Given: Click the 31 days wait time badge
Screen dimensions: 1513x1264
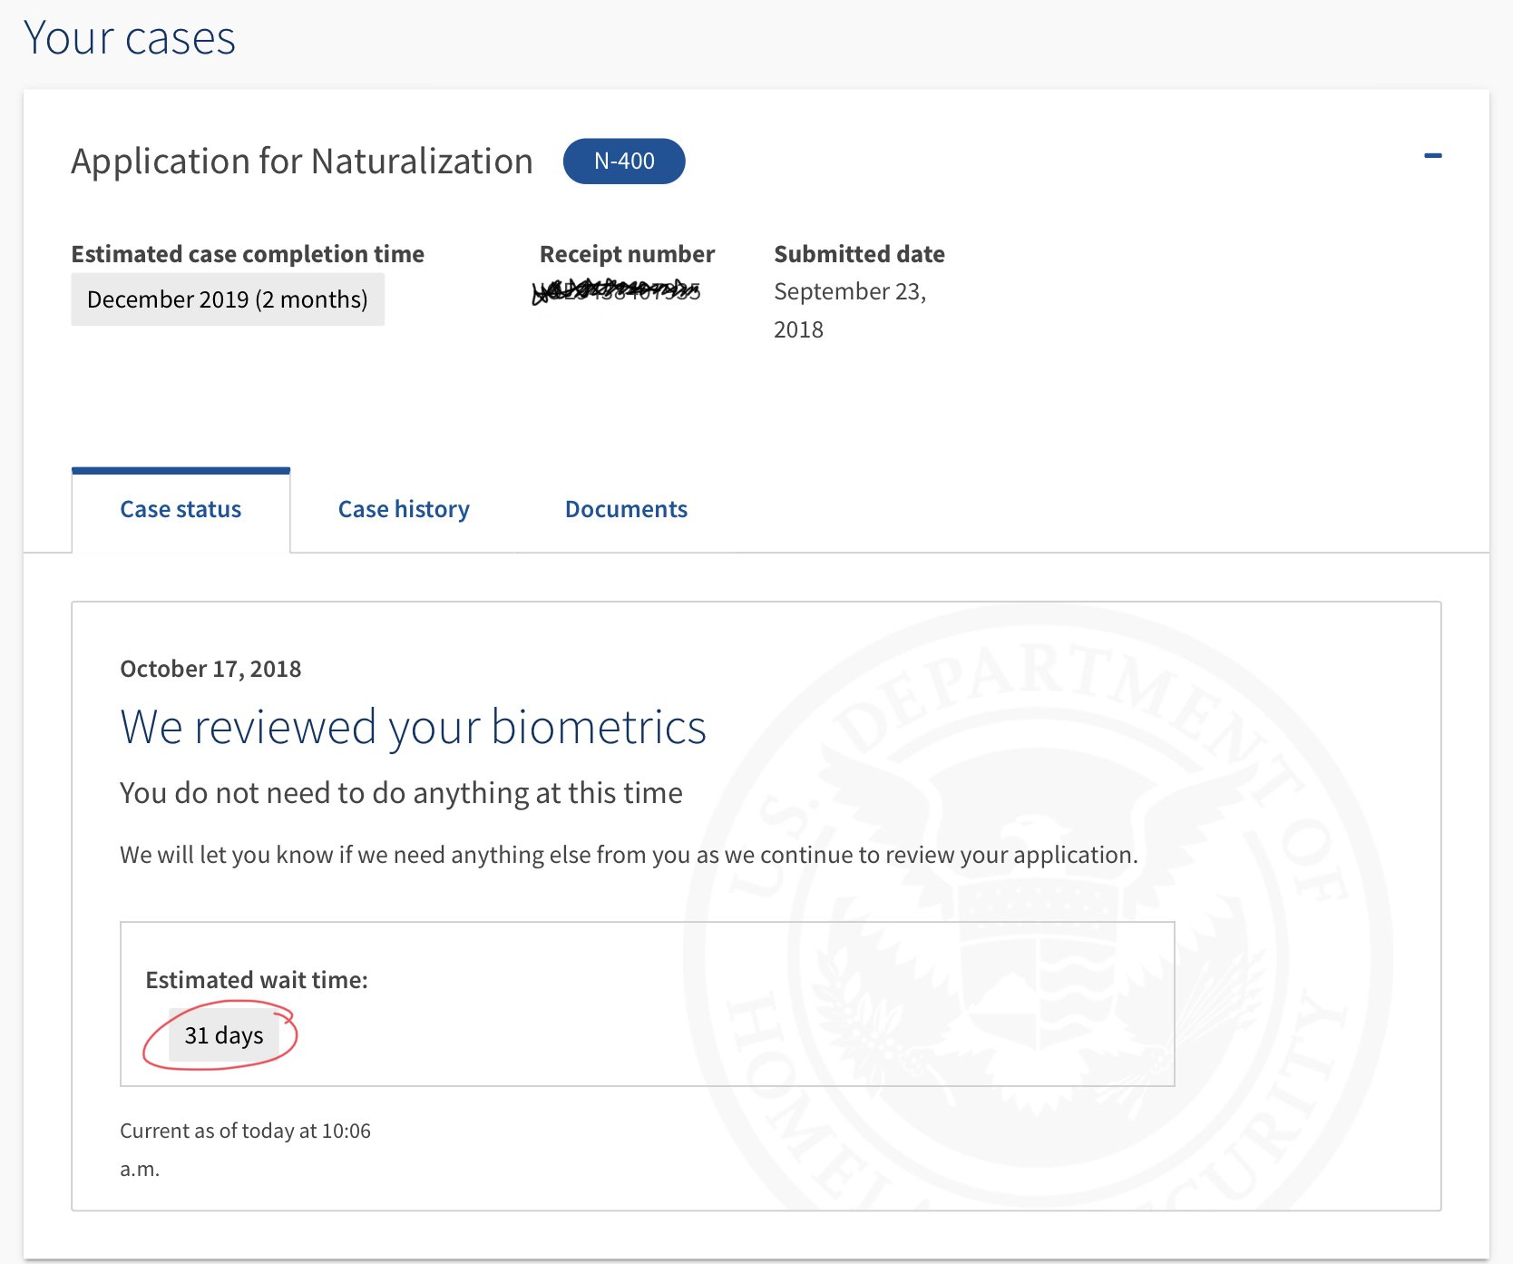Looking at the screenshot, I should click(x=224, y=1035).
